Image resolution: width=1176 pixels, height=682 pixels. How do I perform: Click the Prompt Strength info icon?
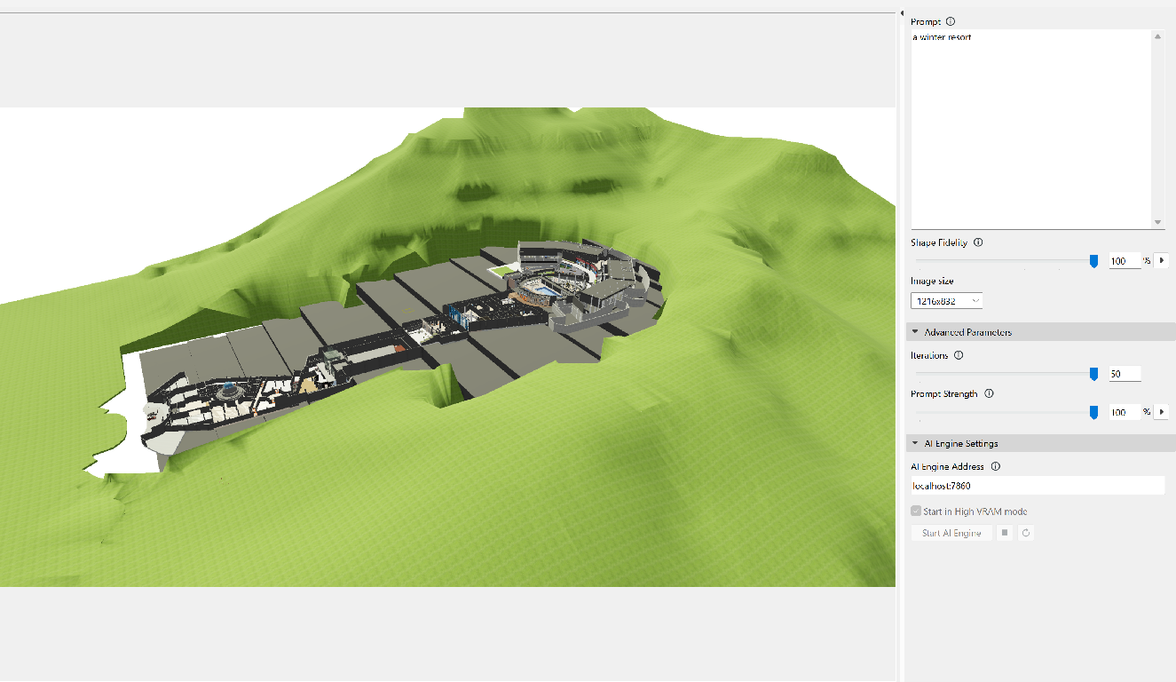pos(989,393)
